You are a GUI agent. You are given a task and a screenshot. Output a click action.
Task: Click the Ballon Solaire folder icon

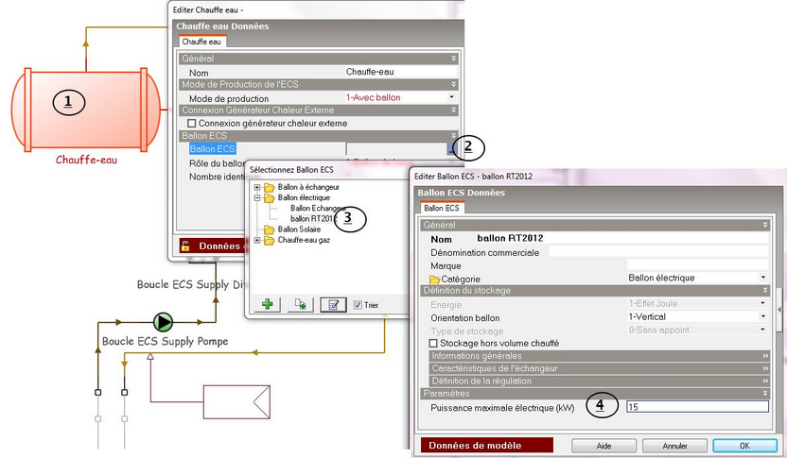270,229
